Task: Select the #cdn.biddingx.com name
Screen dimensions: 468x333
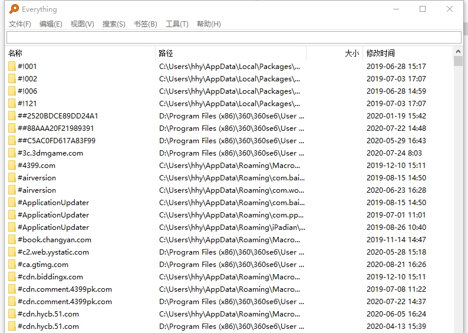Action: pyautogui.click(x=50, y=277)
